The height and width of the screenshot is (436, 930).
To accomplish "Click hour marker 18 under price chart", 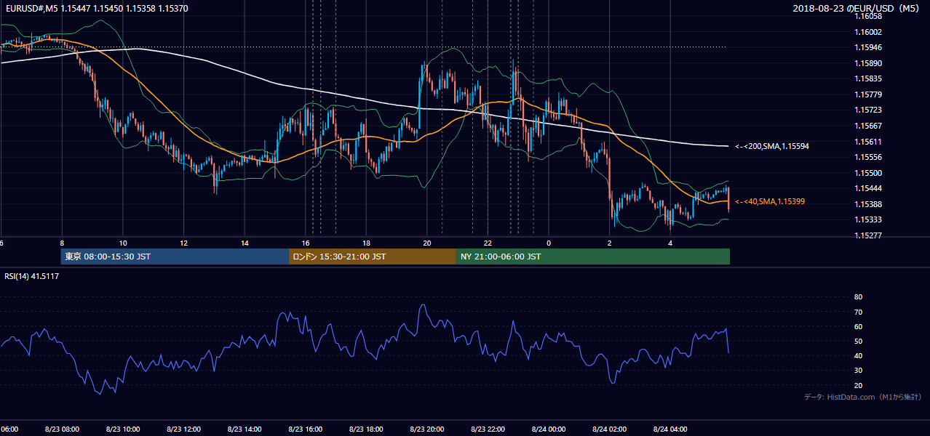I will [x=366, y=243].
